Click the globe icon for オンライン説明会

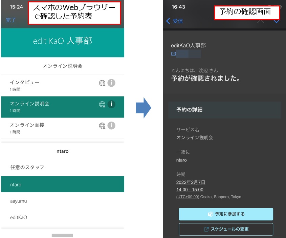click(102, 104)
